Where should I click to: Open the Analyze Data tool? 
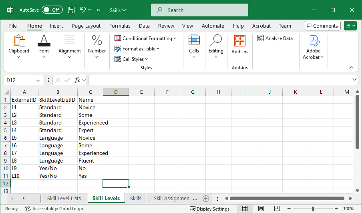pyautogui.click(x=275, y=38)
